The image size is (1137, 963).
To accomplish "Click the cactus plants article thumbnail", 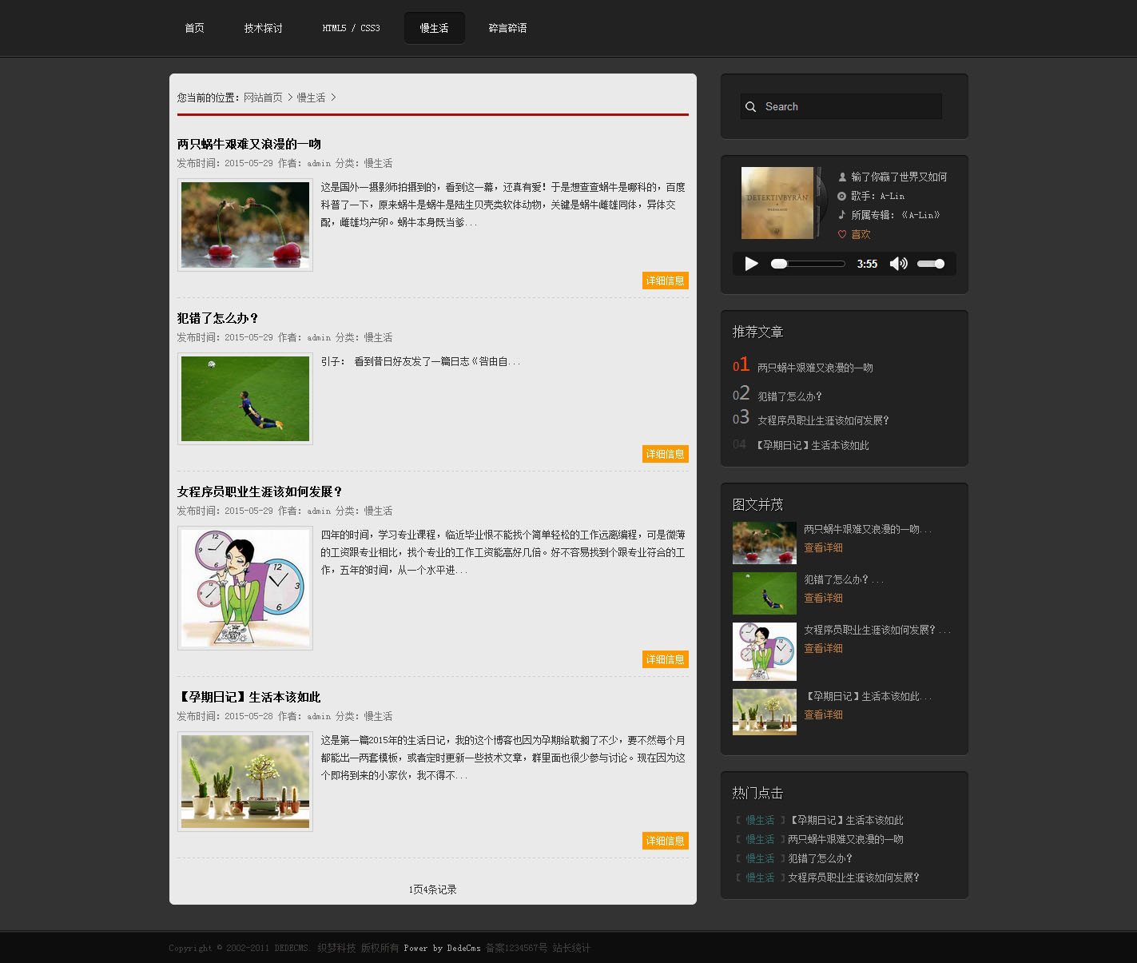I will 245,782.
